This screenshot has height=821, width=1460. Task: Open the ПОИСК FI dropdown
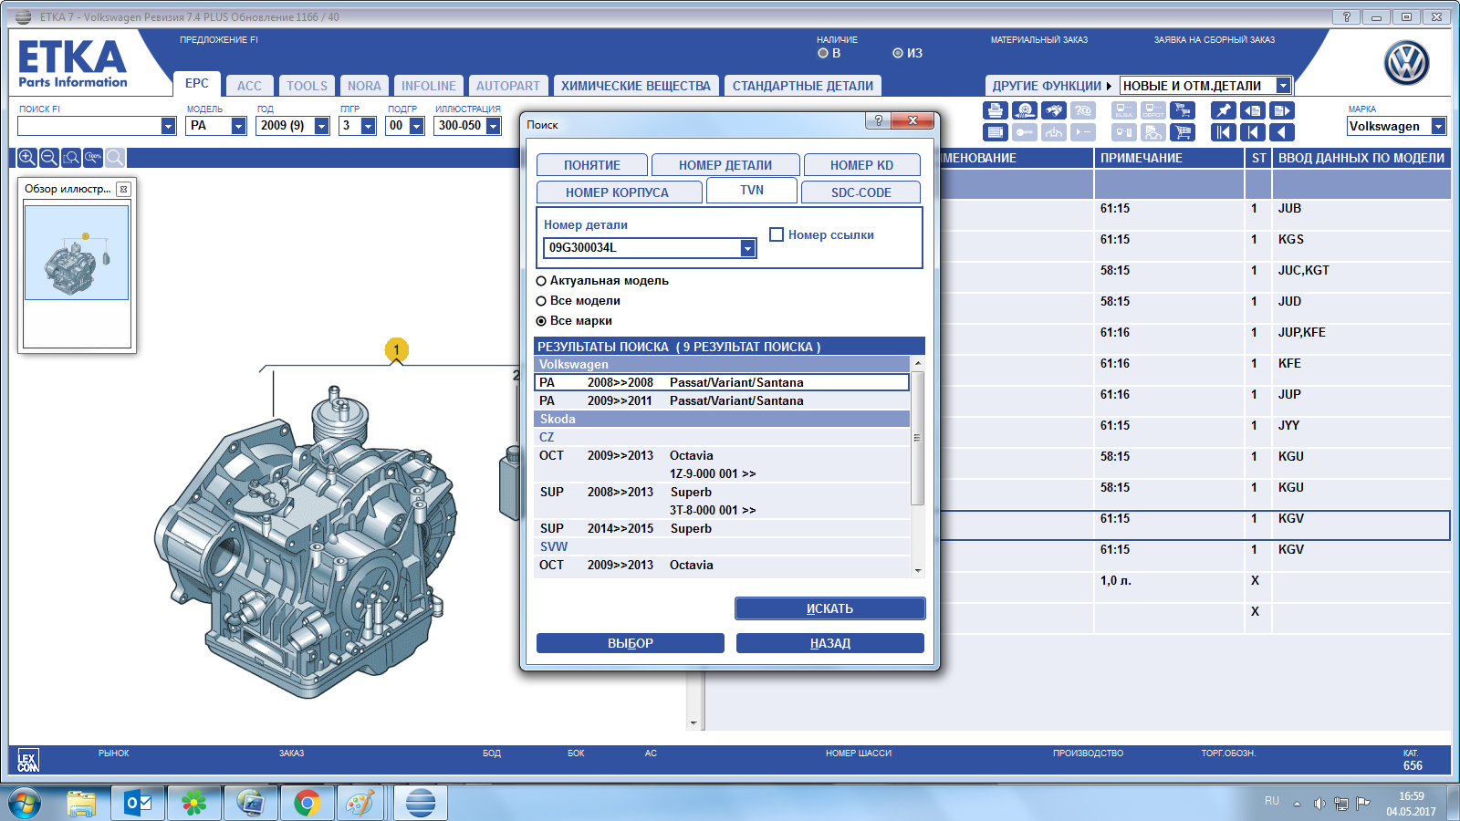[168, 126]
